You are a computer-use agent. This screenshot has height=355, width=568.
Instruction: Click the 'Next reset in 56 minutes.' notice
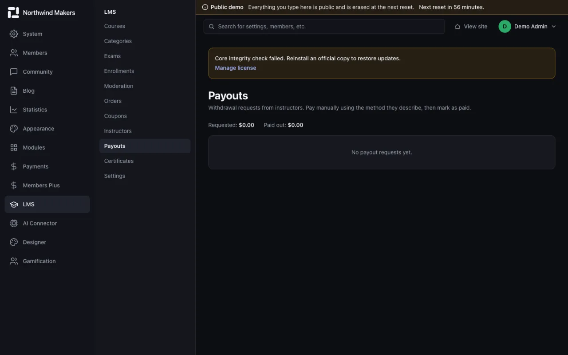pyautogui.click(x=451, y=7)
